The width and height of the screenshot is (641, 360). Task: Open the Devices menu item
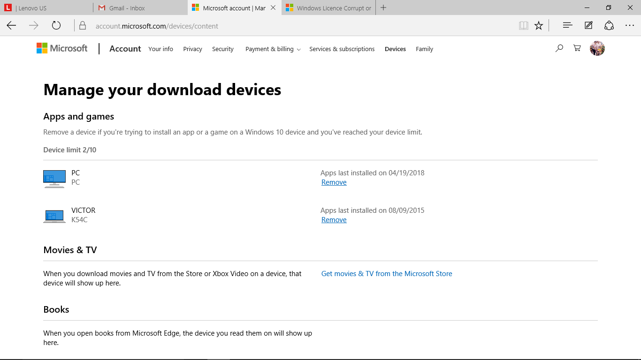coord(395,49)
